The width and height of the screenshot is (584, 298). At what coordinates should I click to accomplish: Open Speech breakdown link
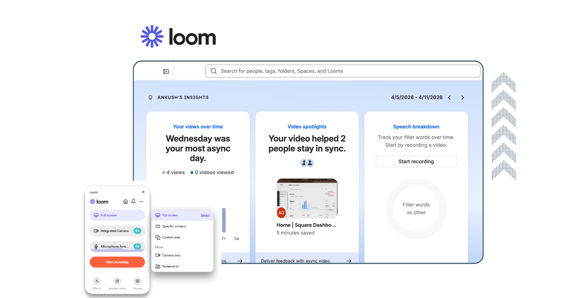tap(416, 127)
